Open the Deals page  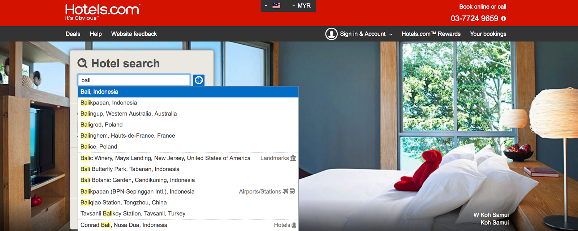point(73,34)
